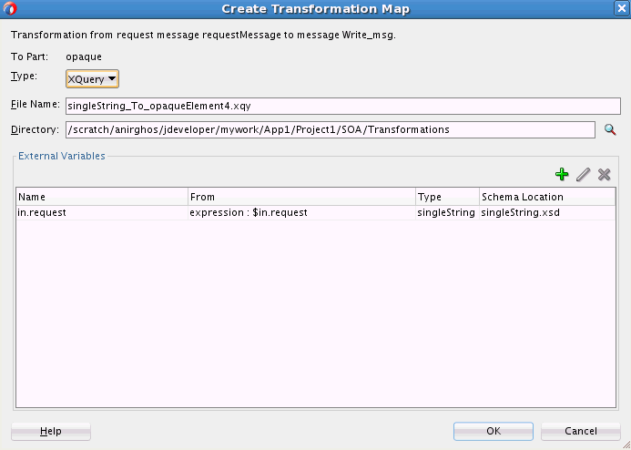Click the singleString type cell

[x=447, y=212]
